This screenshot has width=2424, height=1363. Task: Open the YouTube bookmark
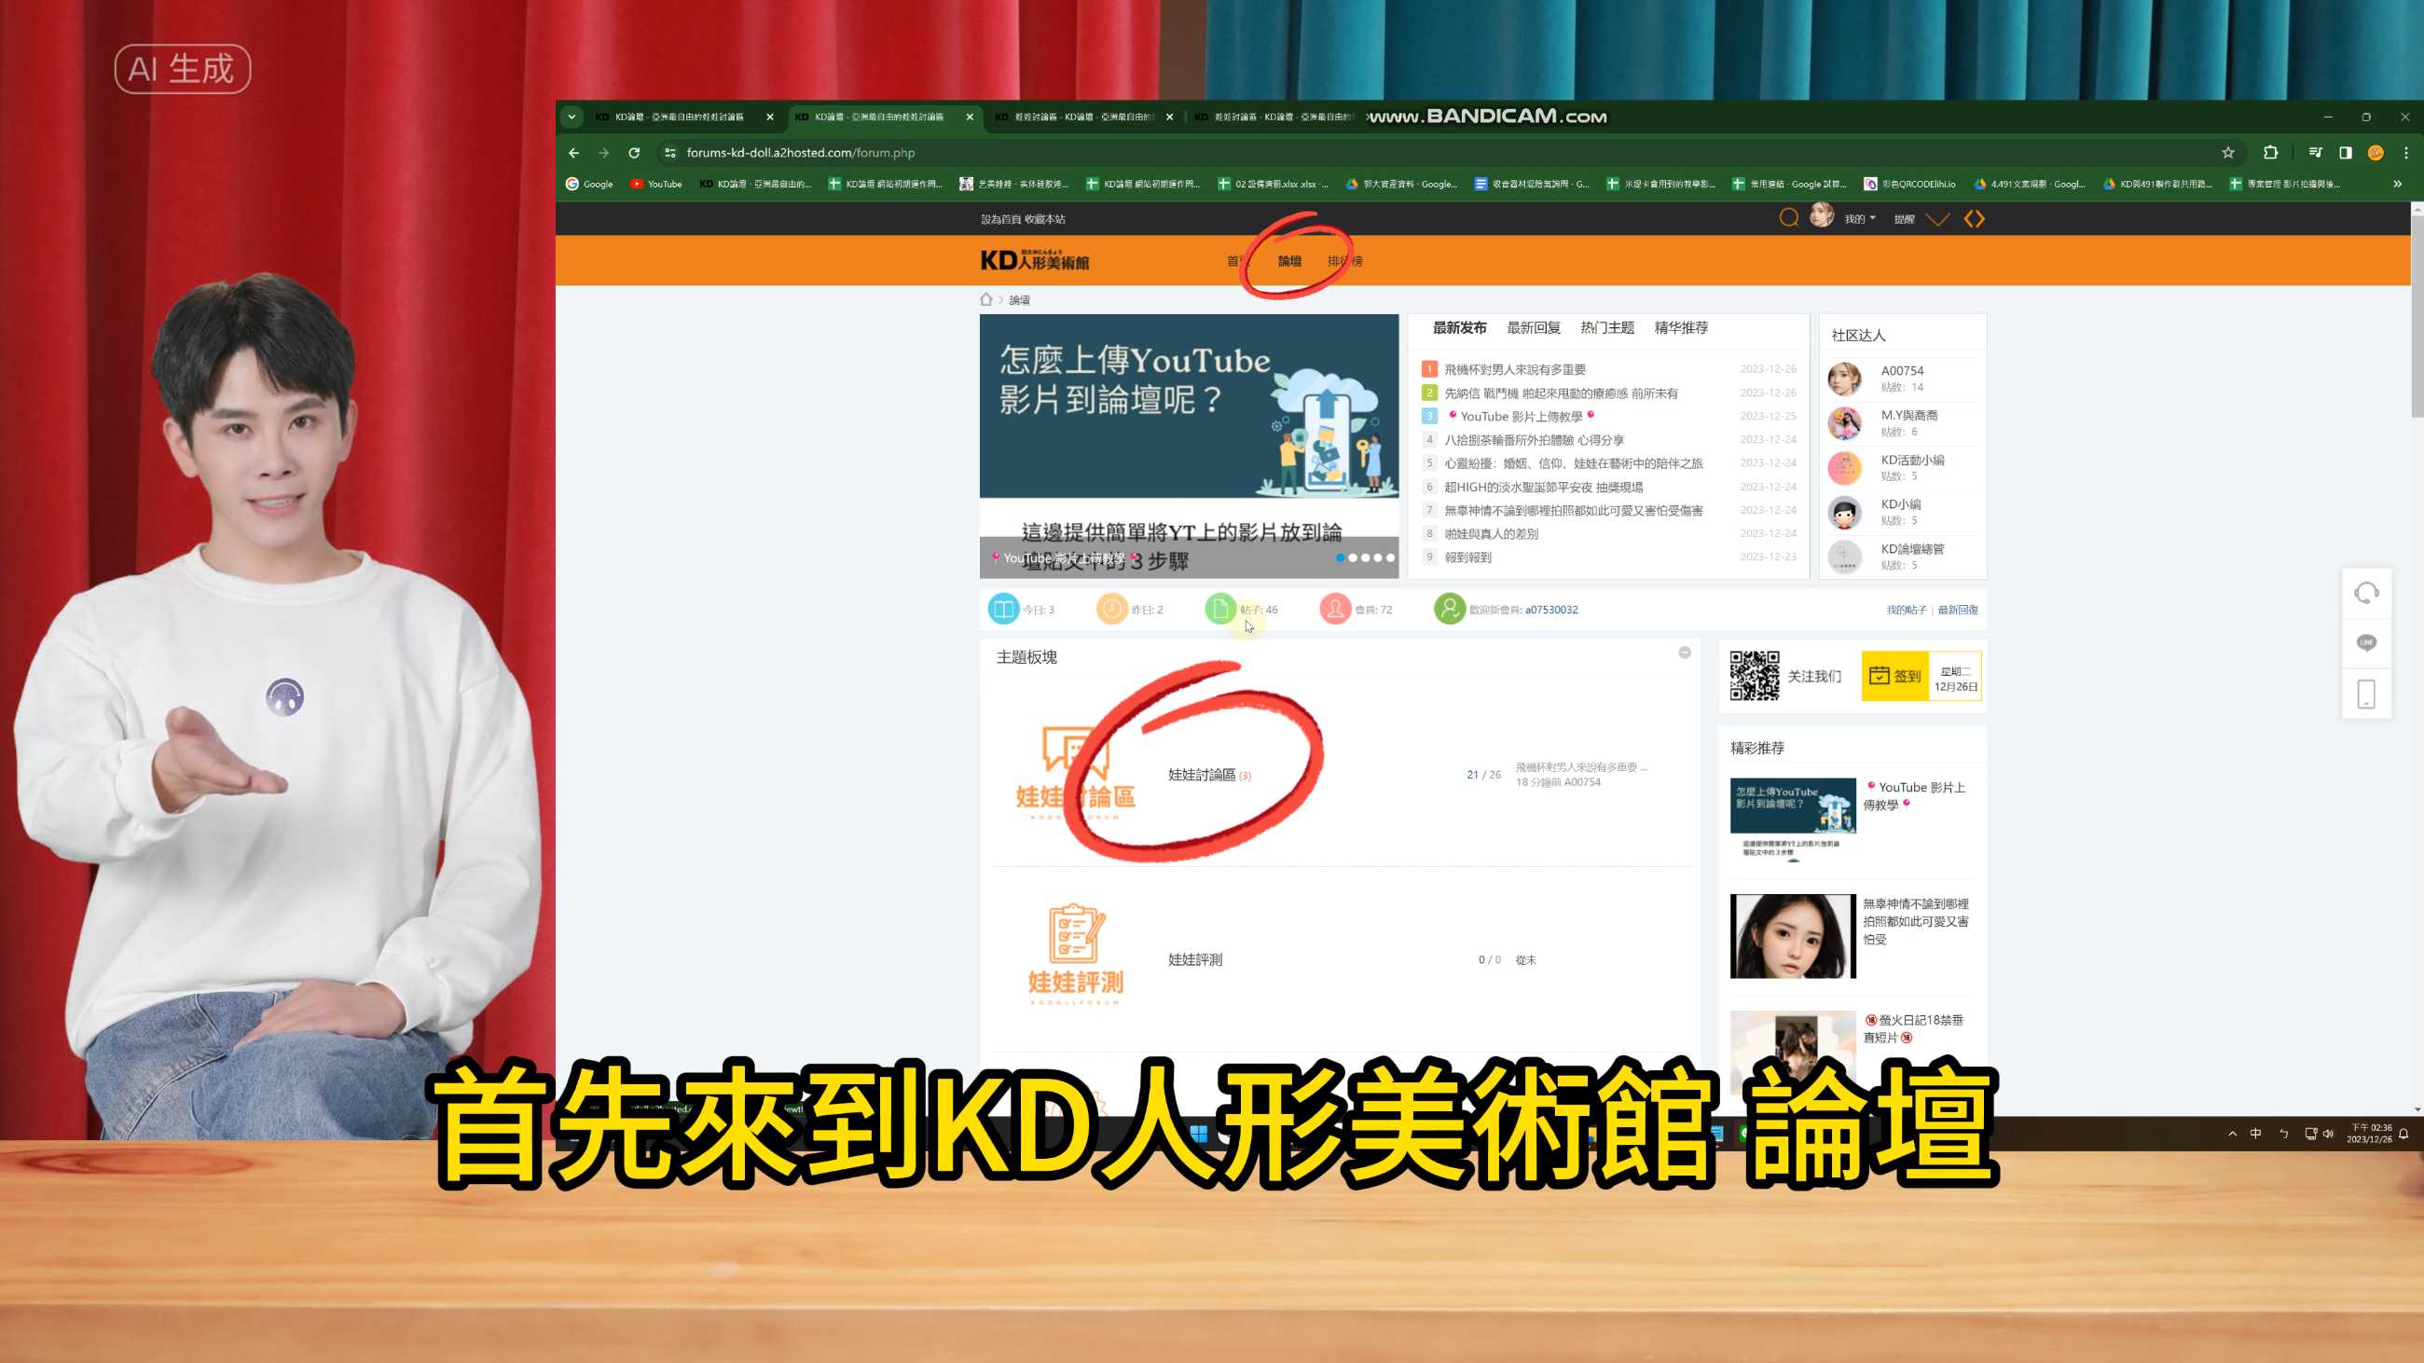point(657,184)
